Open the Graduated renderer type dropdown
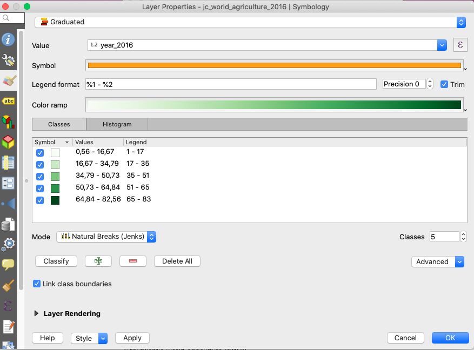This screenshot has width=474, height=350. point(250,22)
